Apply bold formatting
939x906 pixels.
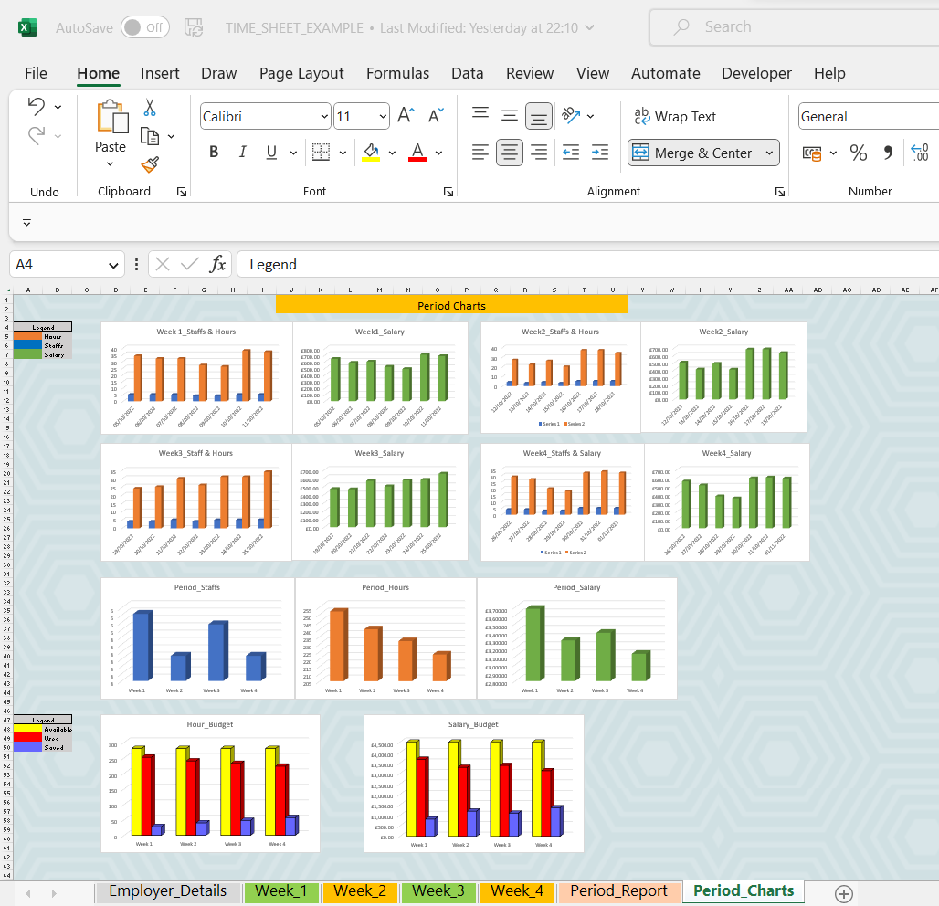[x=213, y=152]
